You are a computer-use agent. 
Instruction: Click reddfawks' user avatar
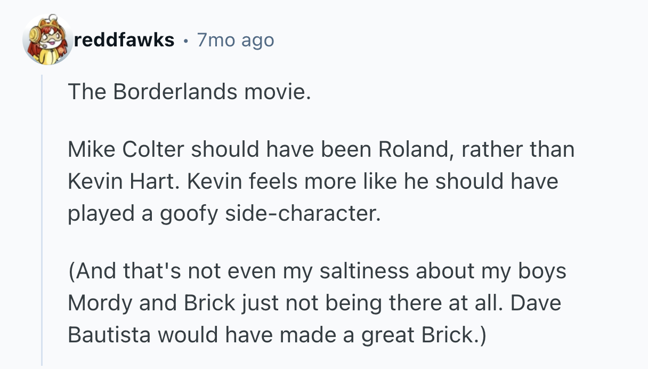47,40
